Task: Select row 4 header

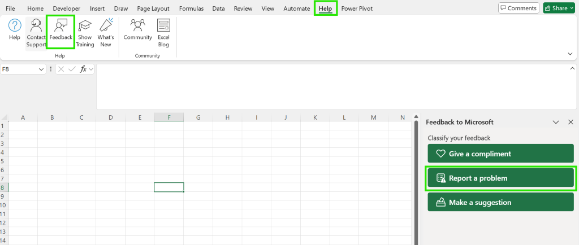Action: click(x=4, y=152)
